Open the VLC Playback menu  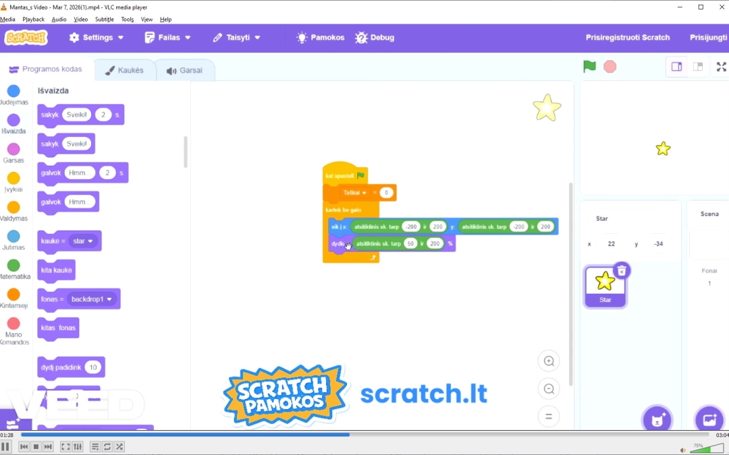(x=34, y=20)
